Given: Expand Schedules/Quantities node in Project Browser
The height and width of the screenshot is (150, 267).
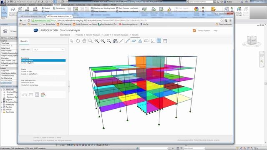Looking at the screenshot, I should [x=2, y=102].
